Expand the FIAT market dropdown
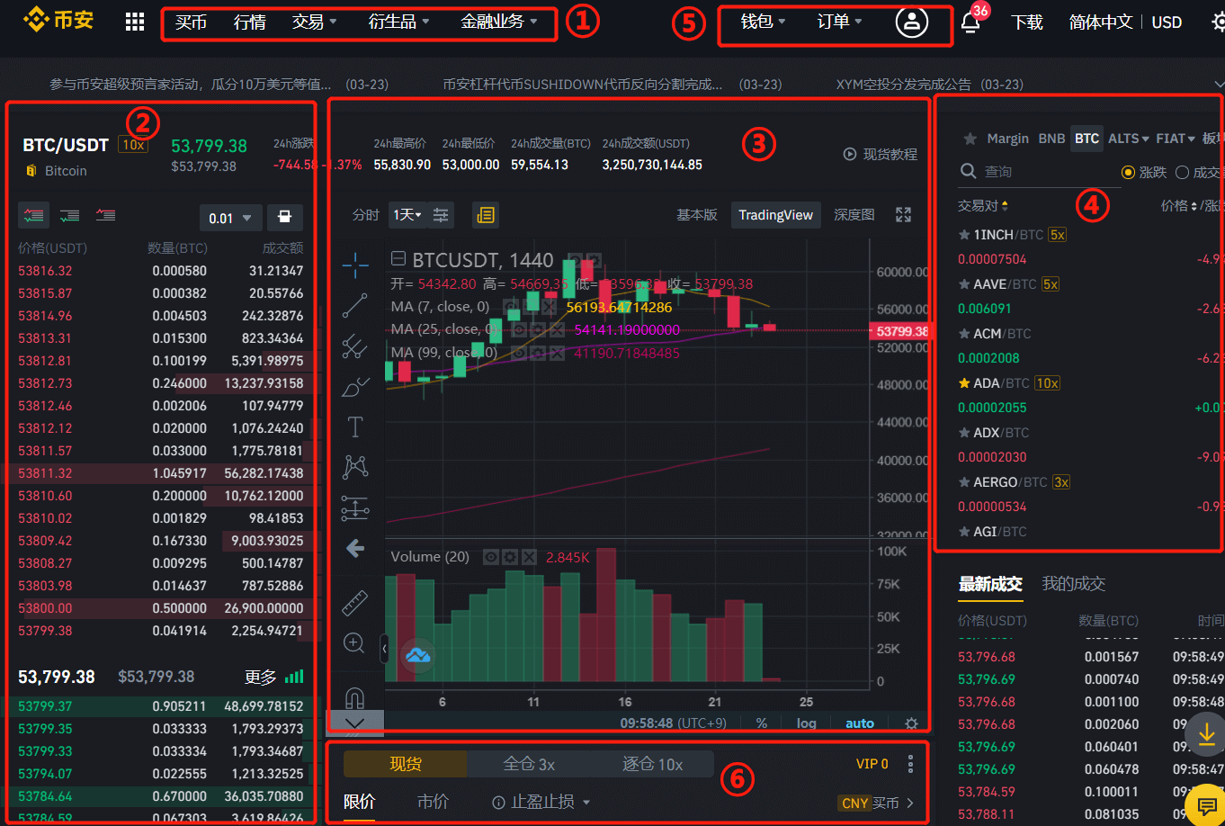This screenshot has width=1225, height=826. click(1175, 139)
